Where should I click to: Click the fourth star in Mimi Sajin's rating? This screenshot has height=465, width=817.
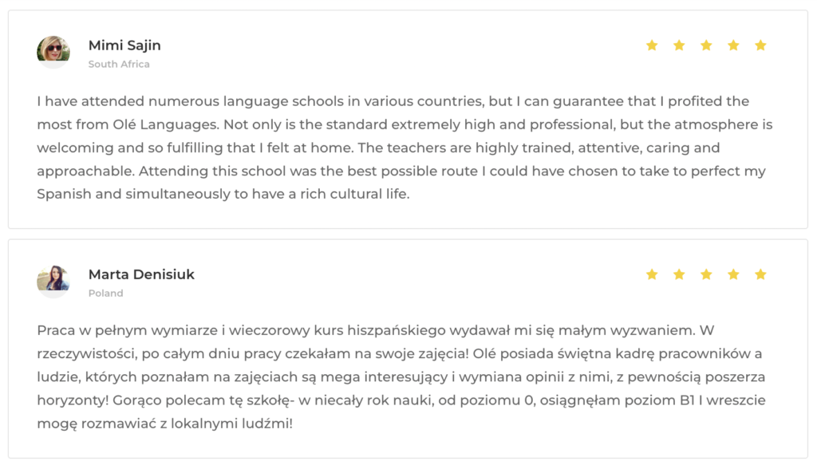[x=733, y=45]
